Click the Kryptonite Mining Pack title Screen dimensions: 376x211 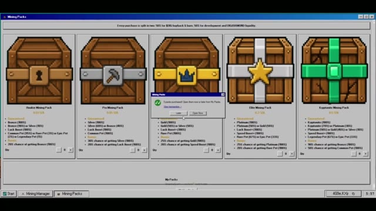click(x=334, y=108)
